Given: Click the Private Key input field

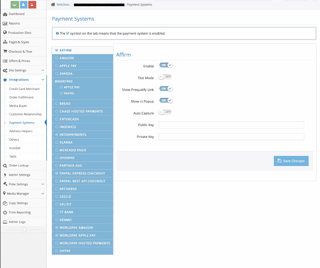Looking at the screenshot, I should [x=231, y=137].
